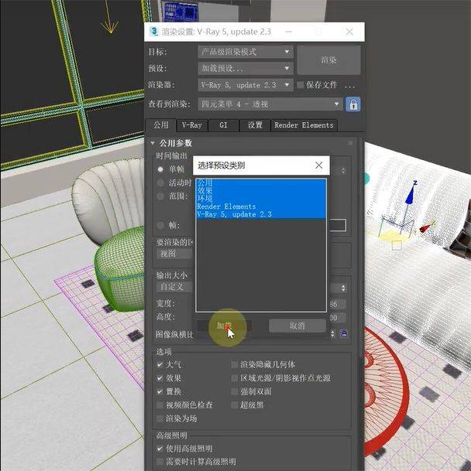Enable 渲染隐藏几何体 checkbox
471x471 pixels.
click(x=235, y=365)
